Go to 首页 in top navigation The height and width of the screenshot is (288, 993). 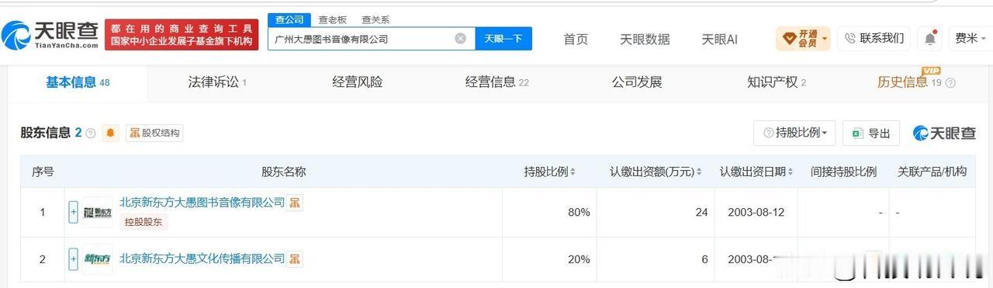tap(576, 39)
